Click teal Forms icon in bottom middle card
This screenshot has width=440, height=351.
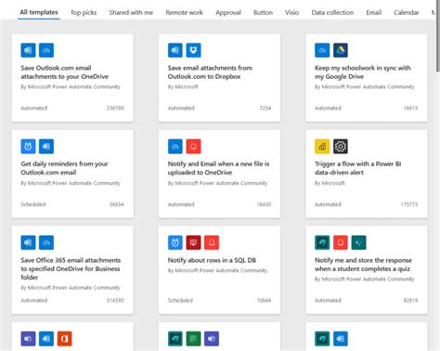pyautogui.click(x=175, y=339)
